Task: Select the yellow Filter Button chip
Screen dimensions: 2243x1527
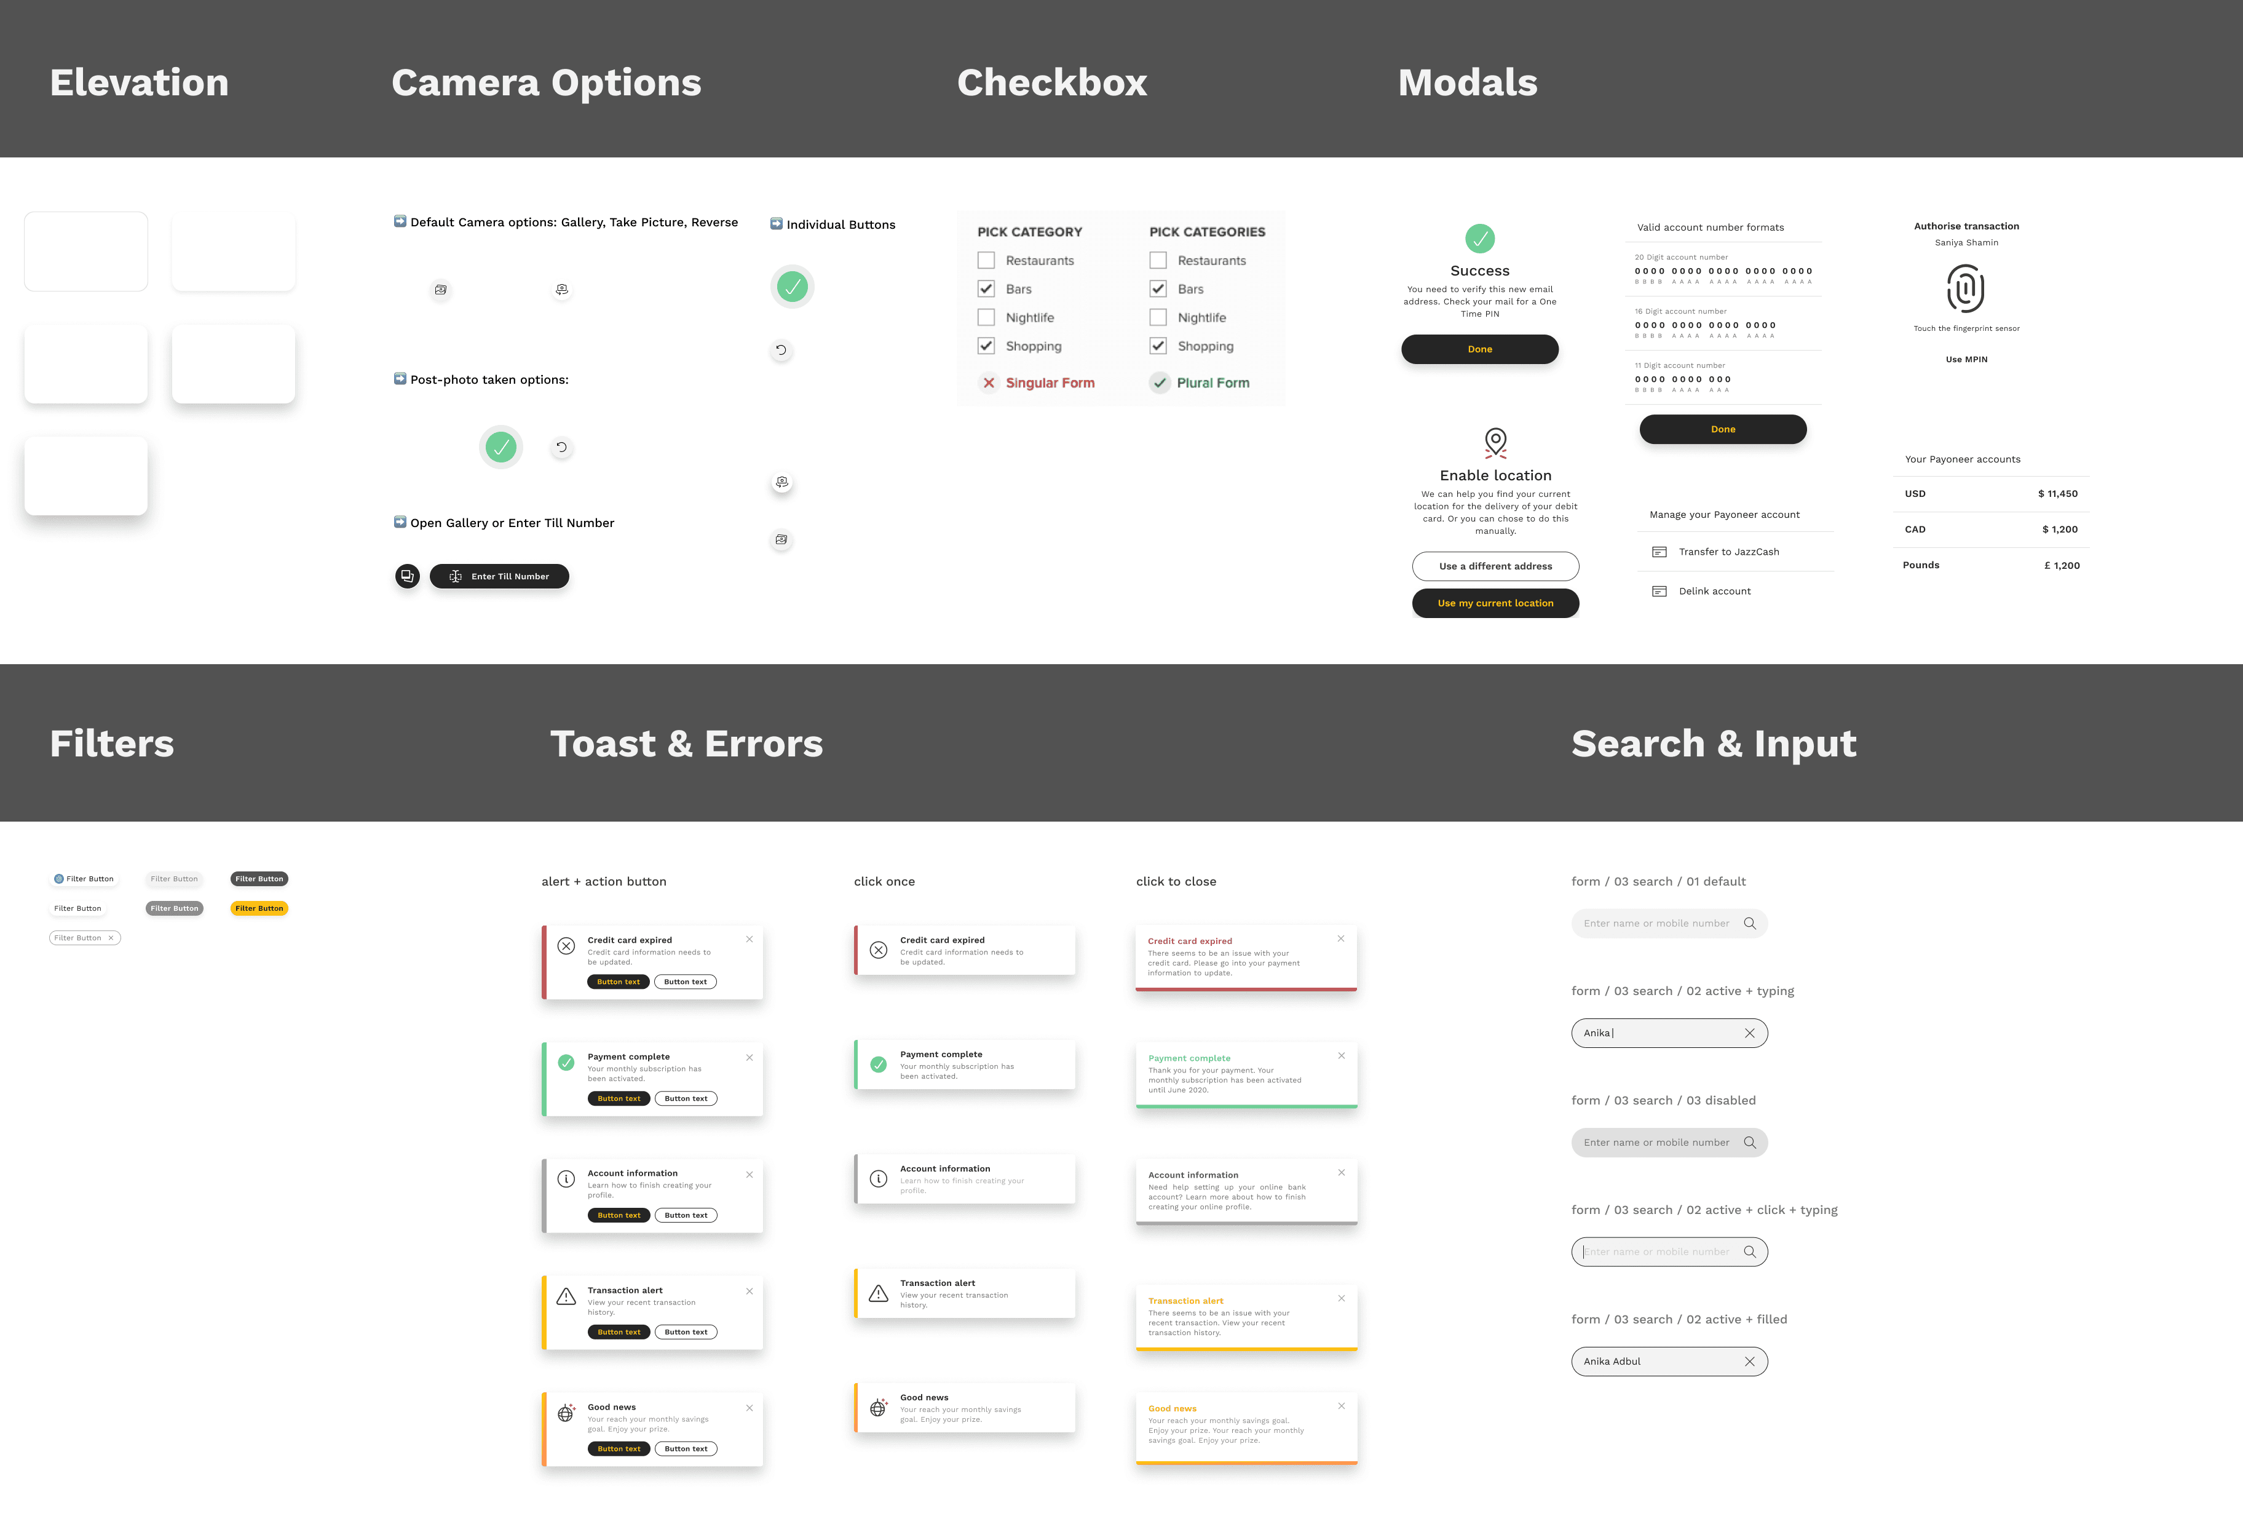Action: pyautogui.click(x=259, y=908)
